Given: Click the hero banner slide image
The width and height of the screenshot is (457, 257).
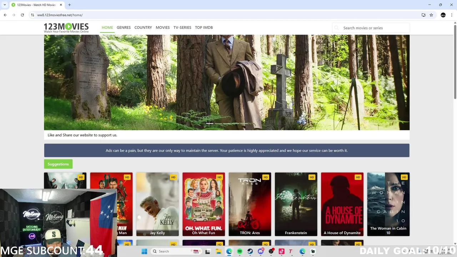Looking at the screenshot, I should pyautogui.click(x=227, y=82).
